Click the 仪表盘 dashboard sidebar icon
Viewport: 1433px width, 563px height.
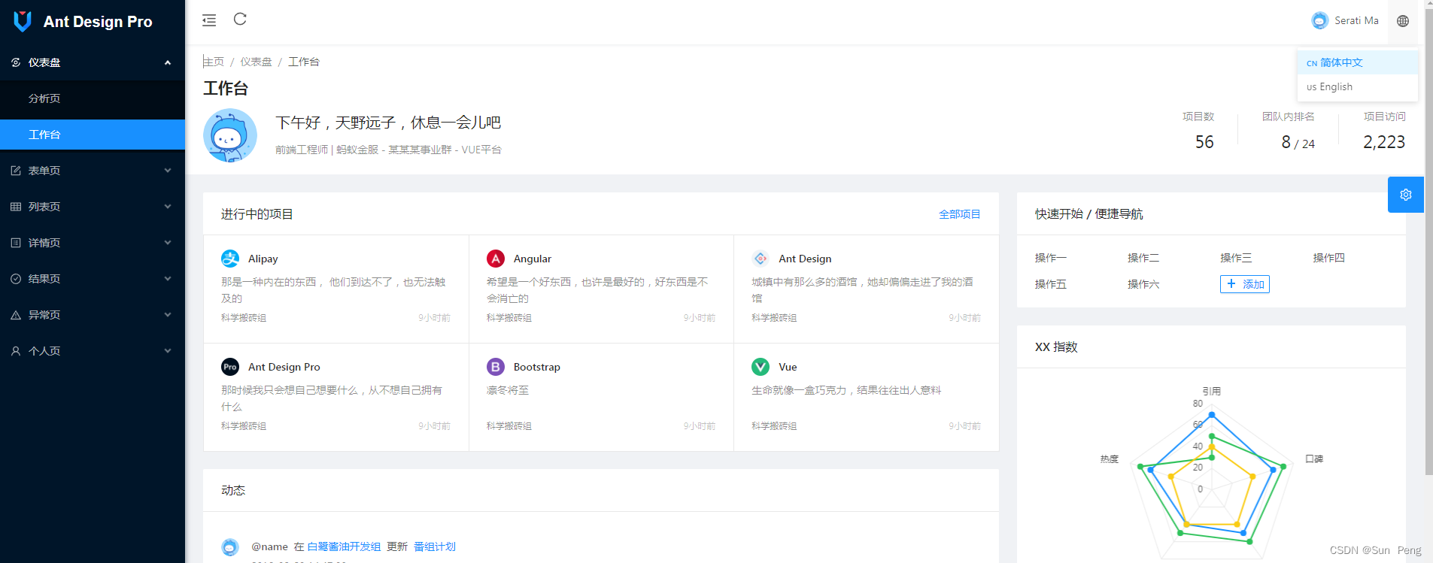(16, 62)
